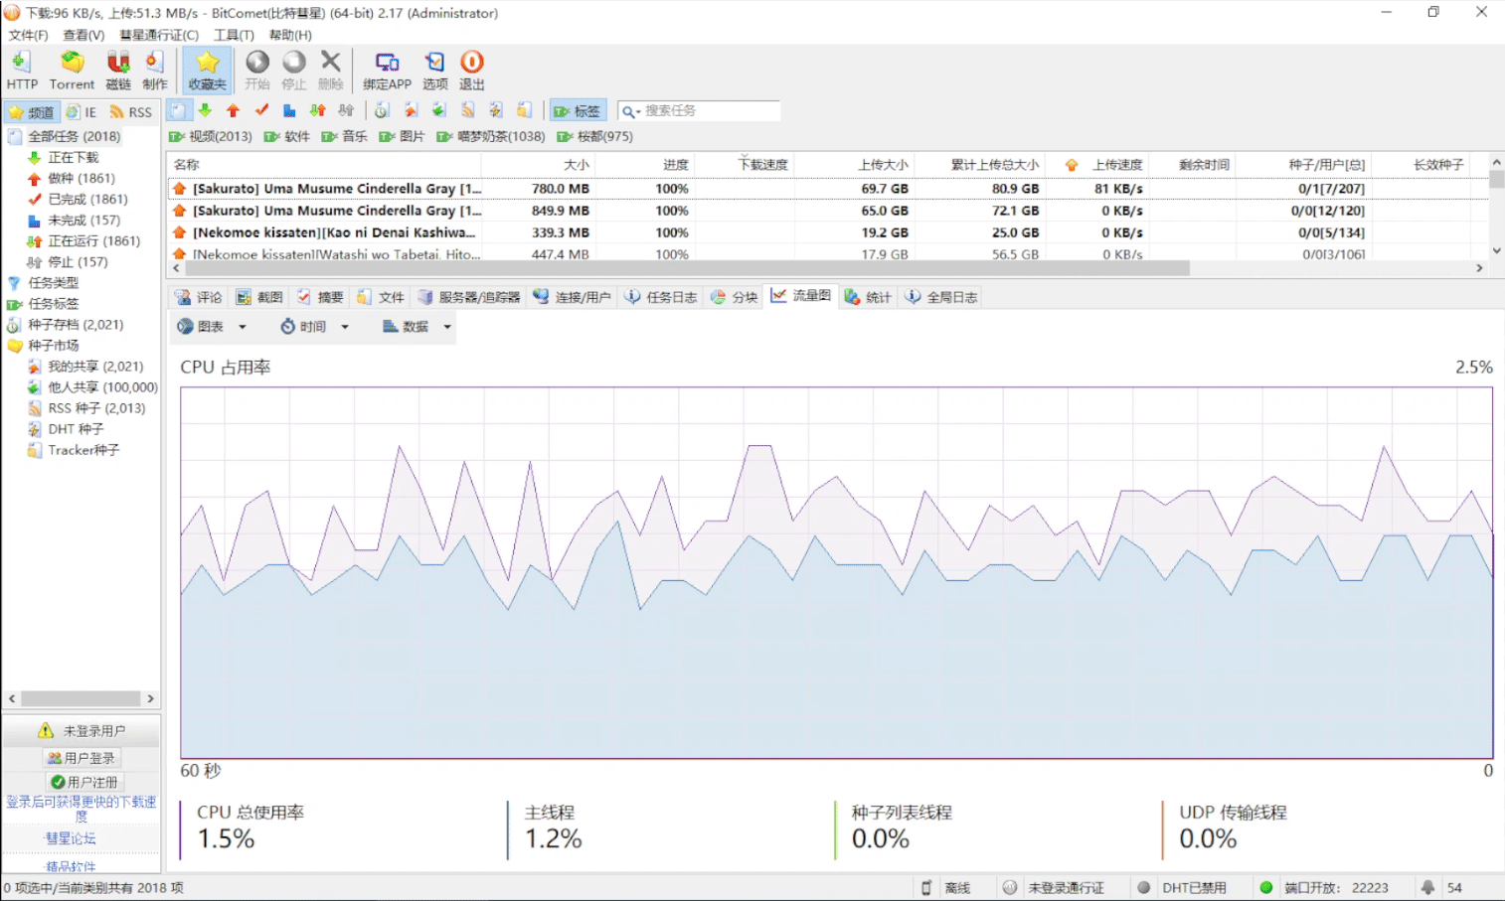Click the 磁链 magnet link icon
This screenshot has height=901, width=1505.
pyautogui.click(x=118, y=71)
